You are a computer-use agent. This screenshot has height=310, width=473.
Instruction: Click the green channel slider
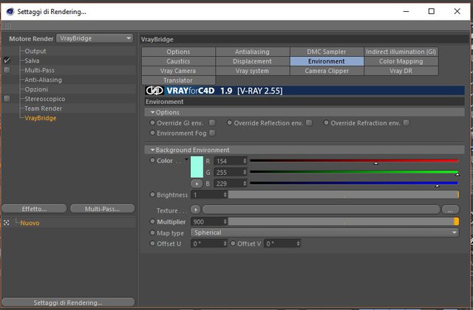click(x=354, y=172)
